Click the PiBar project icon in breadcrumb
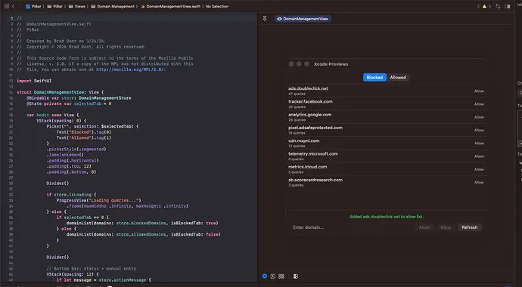Viewport: 522px width, 287px height. [x=28, y=6]
